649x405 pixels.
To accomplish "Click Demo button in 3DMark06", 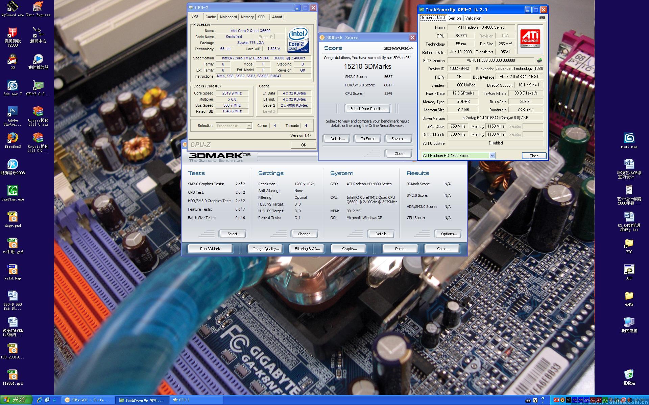I will pyautogui.click(x=401, y=249).
